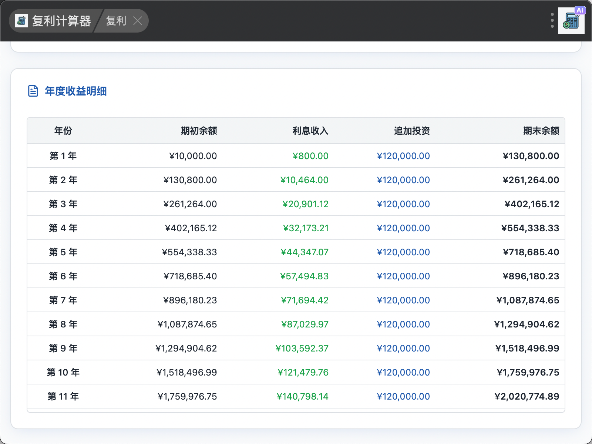The width and height of the screenshot is (592, 444).
Task: Click the 年度收益明细 heading
Action: pos(76,91)
